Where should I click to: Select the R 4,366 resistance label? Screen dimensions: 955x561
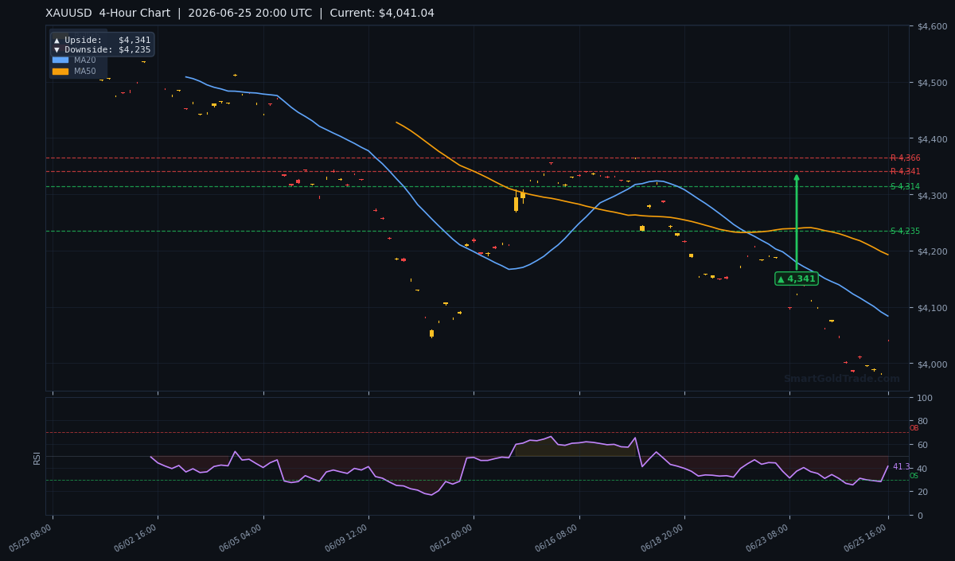pyautogui.click(x=905, y=158)
